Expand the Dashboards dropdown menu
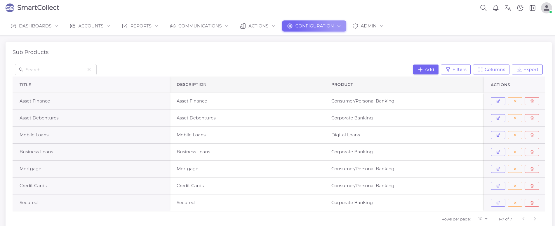 (34, 26)
